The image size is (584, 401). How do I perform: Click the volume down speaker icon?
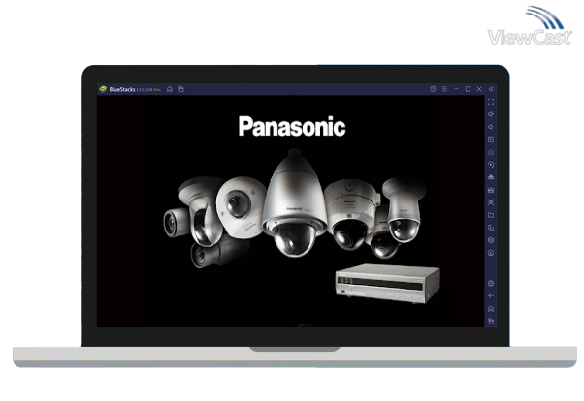pos(491,127)
